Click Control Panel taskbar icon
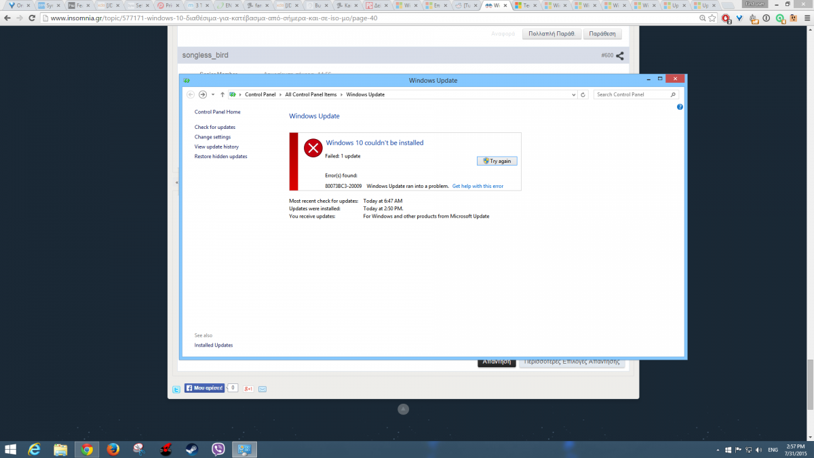 244,449
